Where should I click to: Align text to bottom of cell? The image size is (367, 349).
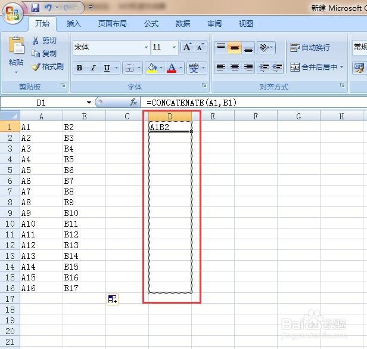248,48
